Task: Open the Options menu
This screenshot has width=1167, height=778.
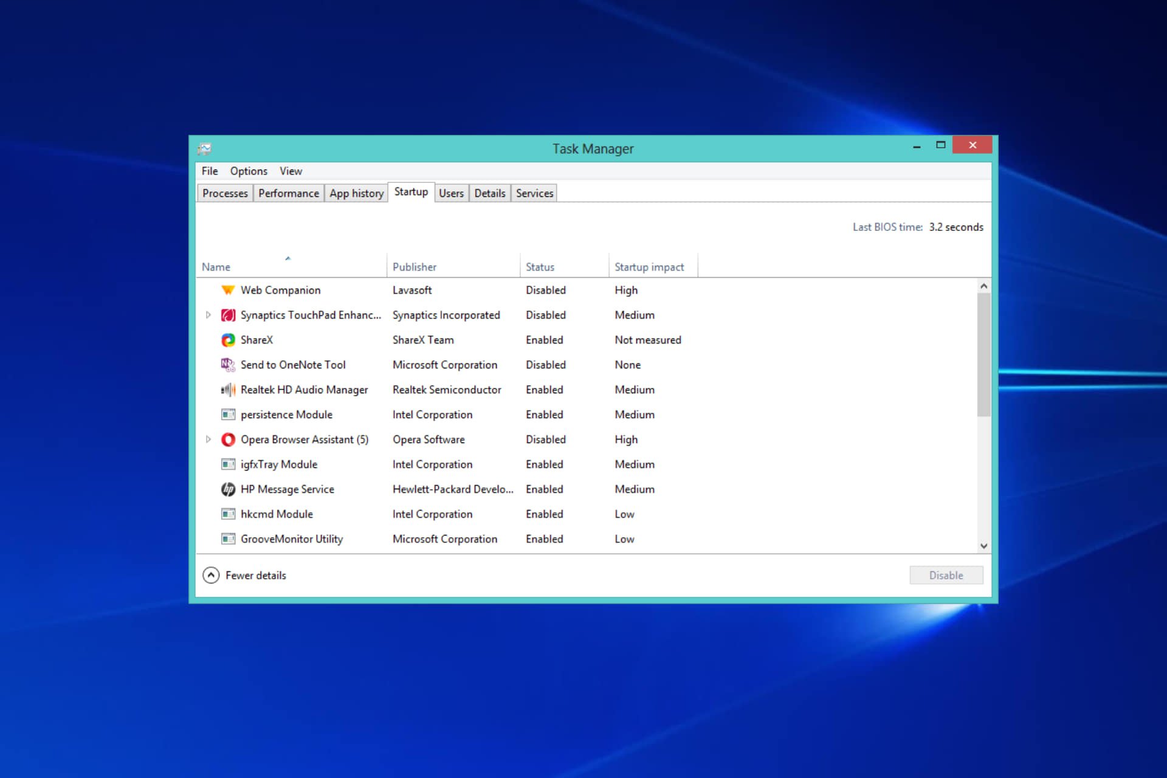Action: [x=248, y=171]
